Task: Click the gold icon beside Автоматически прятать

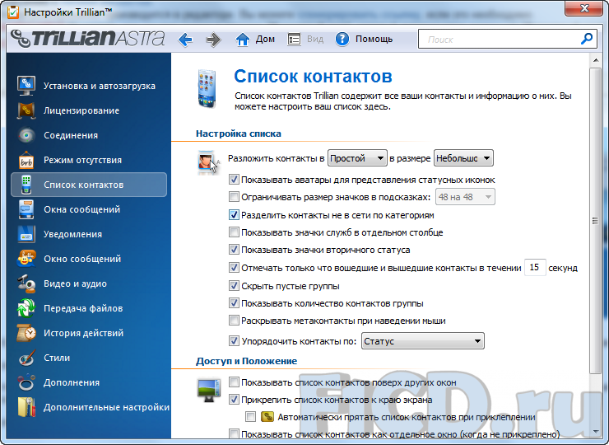Action: pyautogui.click(x=267, y=417)
